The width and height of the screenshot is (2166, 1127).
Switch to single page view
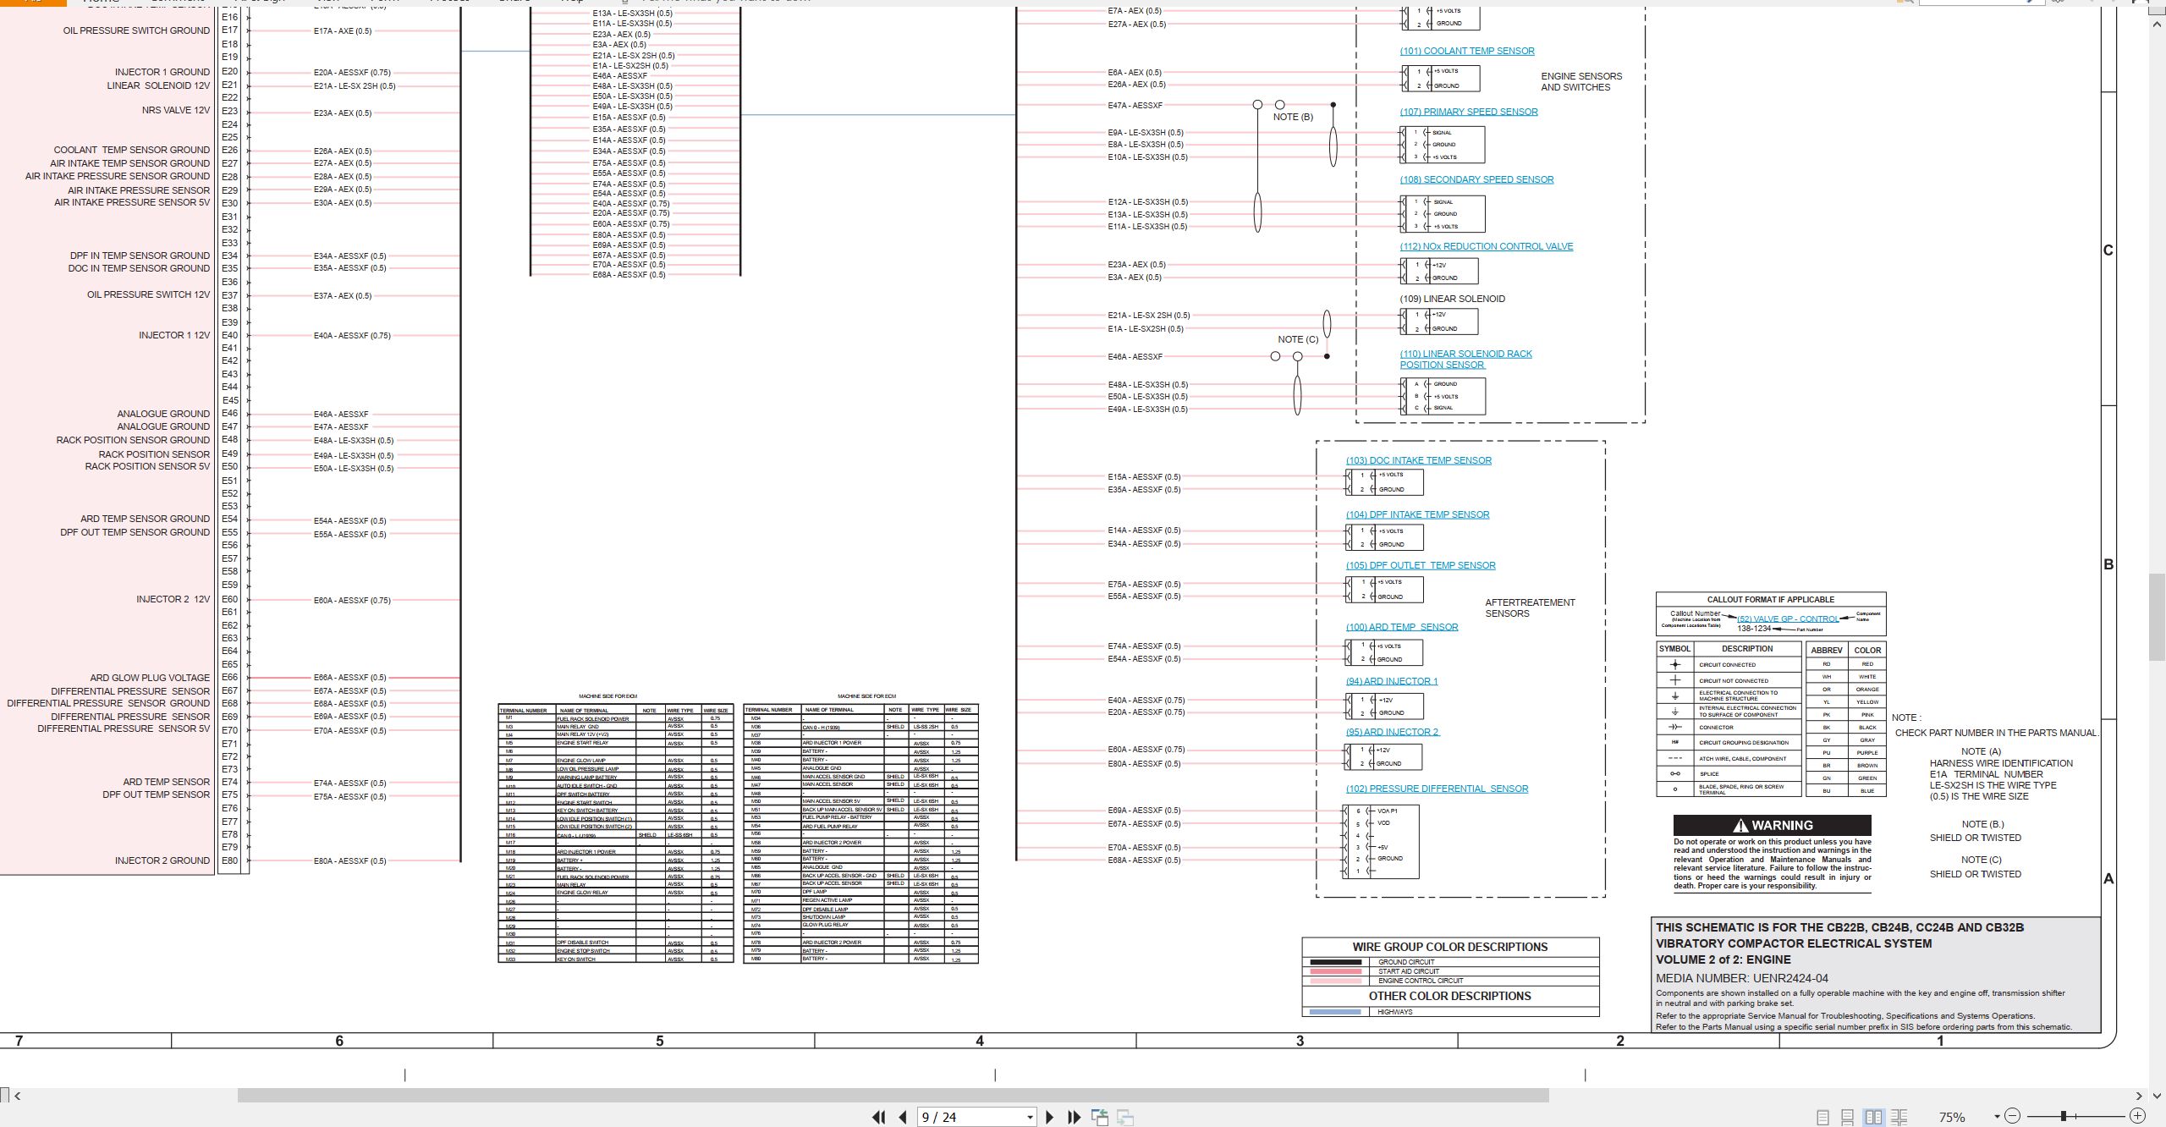click(x=1822, y=1118)
